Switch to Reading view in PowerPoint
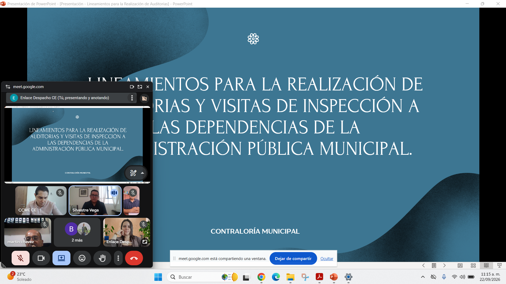 (x=486, y=265)
